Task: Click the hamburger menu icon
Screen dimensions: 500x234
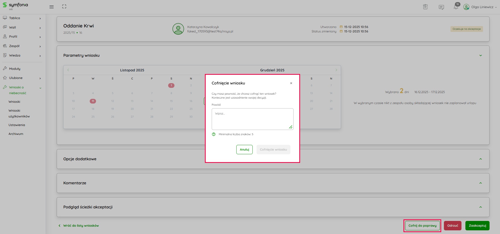Action: point(51,7)
